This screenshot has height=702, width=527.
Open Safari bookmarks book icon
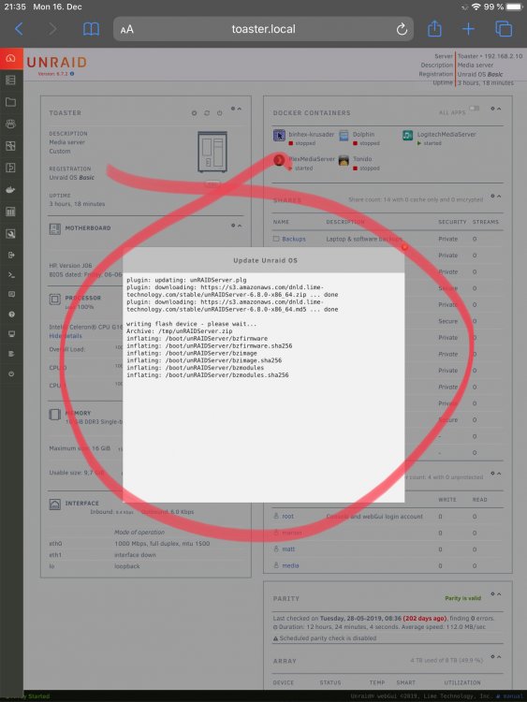[x=91, y=29]
